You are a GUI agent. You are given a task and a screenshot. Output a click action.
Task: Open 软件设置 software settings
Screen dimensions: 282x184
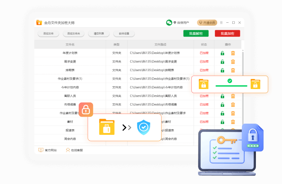point(124,34)
